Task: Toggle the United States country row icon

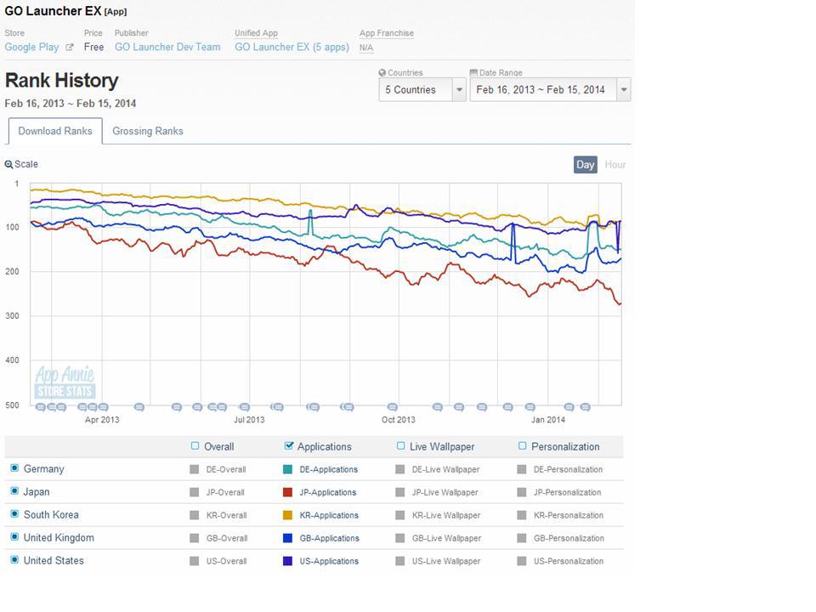Action: click(14, 560)
